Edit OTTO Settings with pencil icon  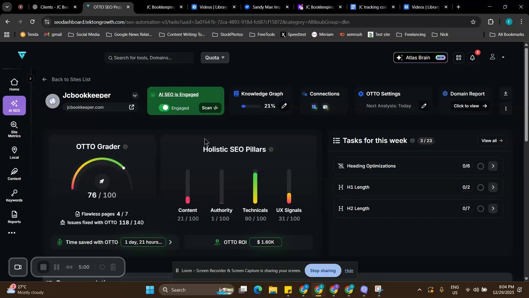[424, 106]
